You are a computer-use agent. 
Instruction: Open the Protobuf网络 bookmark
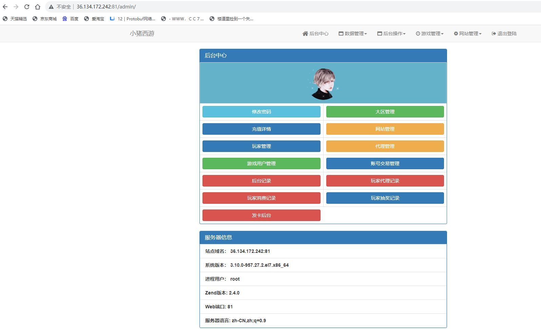[132, 19]
